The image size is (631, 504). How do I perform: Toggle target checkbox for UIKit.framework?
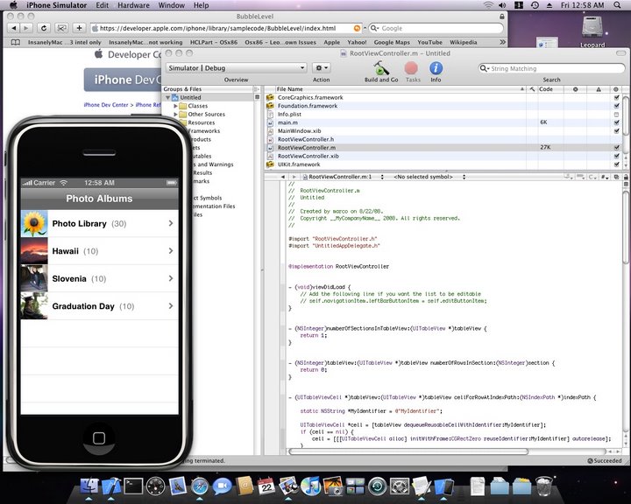point(616,164)
